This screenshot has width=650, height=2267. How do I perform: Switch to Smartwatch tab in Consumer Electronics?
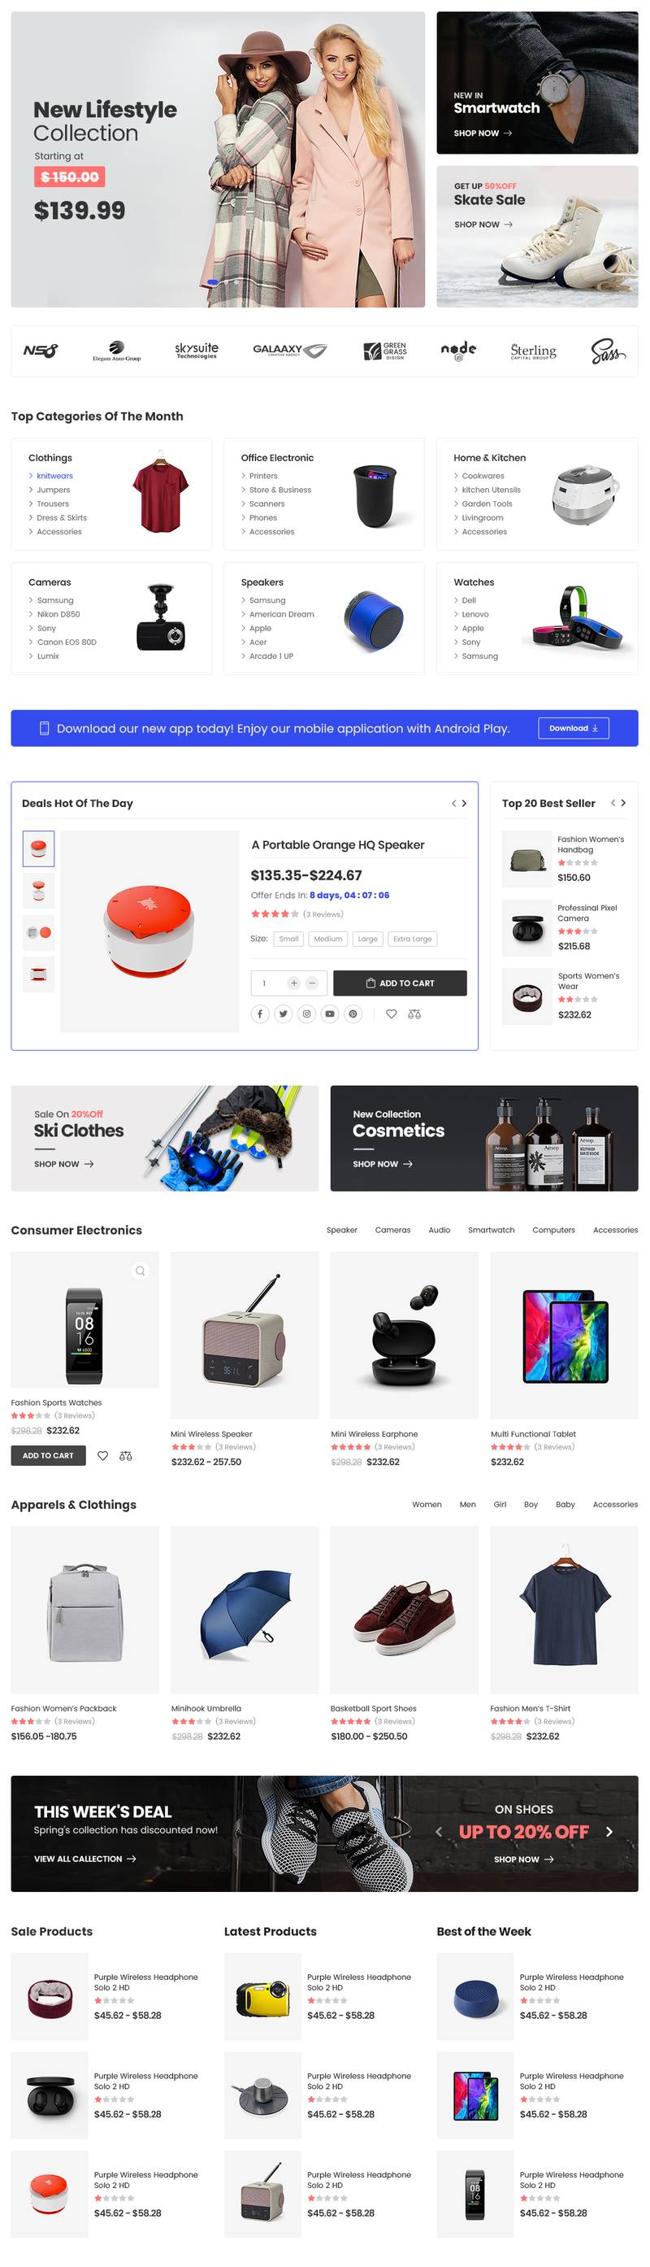click(x=491, y=1231)
